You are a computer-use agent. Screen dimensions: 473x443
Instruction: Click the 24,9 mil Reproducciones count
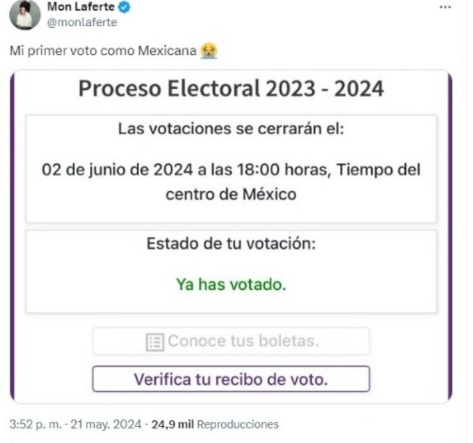click(x=215, y=425)
